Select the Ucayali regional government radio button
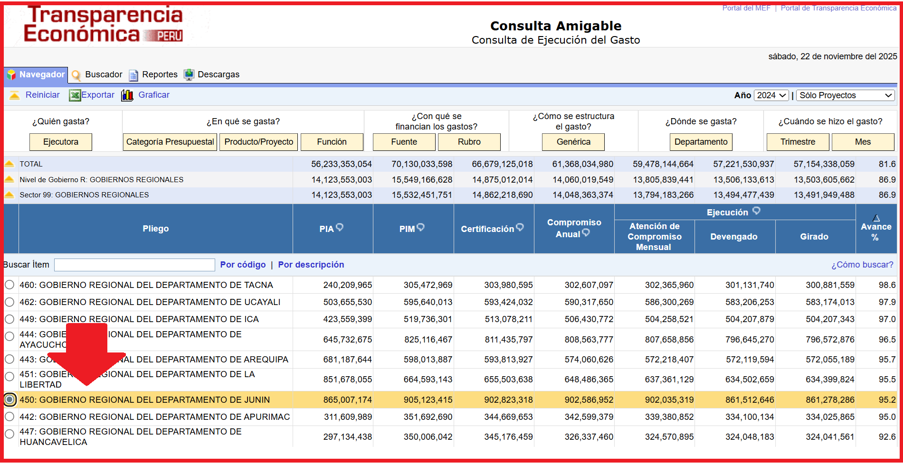 coord(10,302)
